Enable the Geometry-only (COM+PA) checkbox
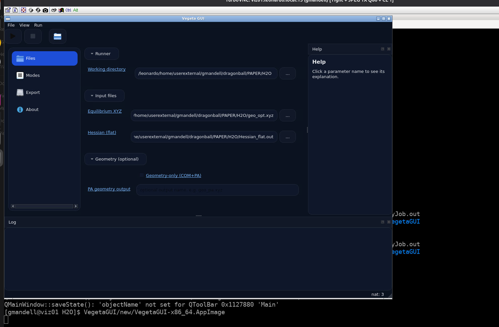Viewport: 499px width, 327px height. click(x=142, y=175)
